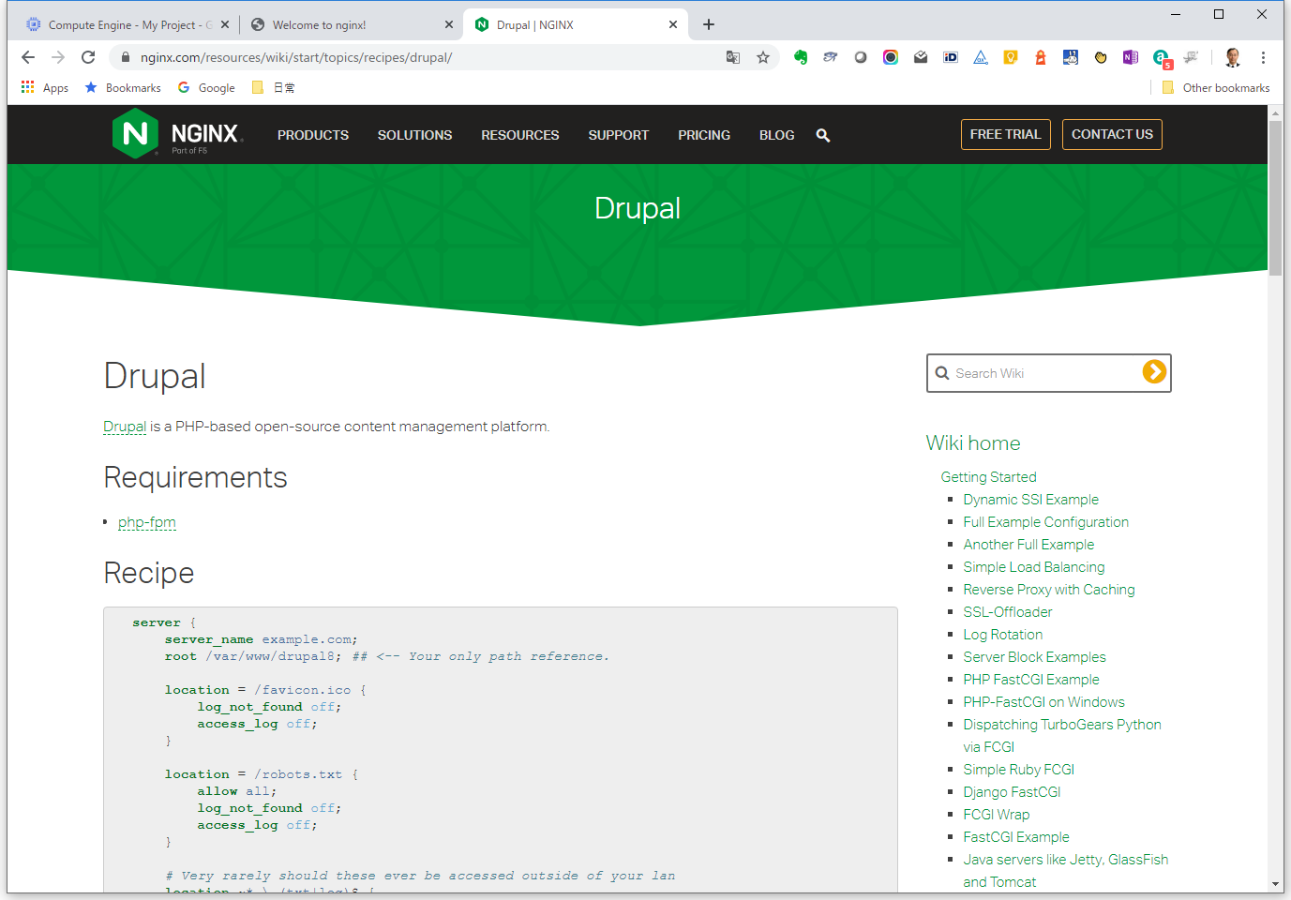The height and width of the screenshot is (900, 1291).
Task: Open Reverse Proxy with Caching
Action: (1048, 590)
